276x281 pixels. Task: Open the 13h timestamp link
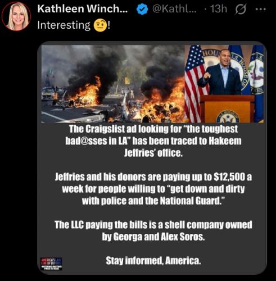tap(219, 9)
